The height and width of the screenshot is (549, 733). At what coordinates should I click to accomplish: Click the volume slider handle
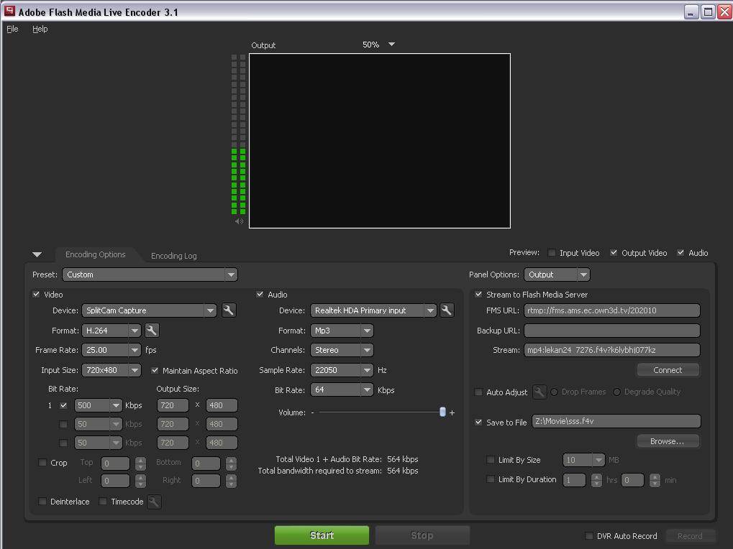pos(442,412)
